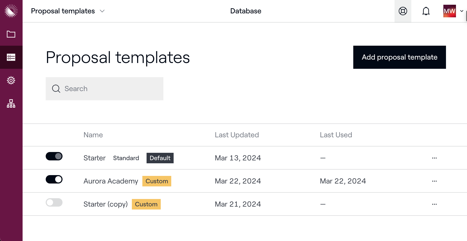Screen dimensions: 467x241
Task: Disable the Aurora Academy template toggle
Action: tap(54, 180)
